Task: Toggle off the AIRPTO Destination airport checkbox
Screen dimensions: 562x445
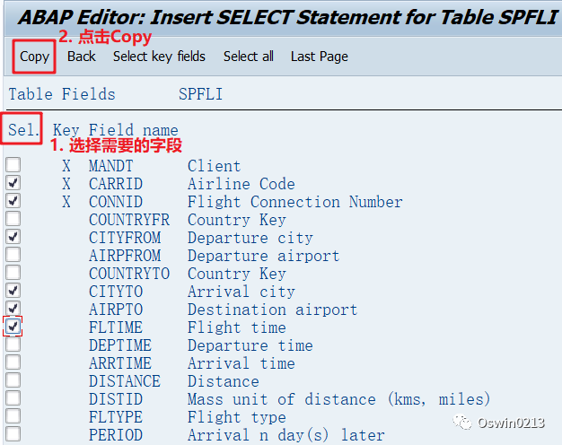Action: point(13,308)
